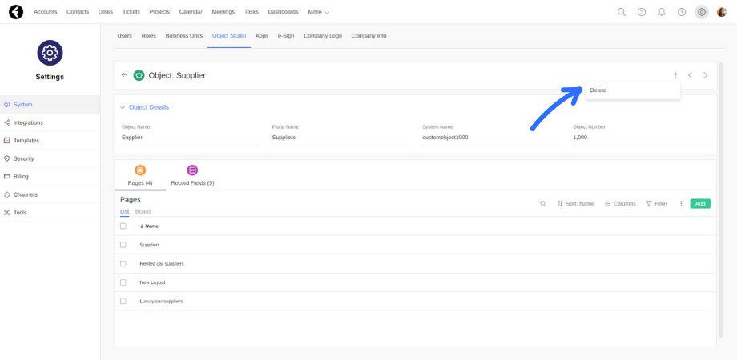Check the Luxury car suppliers checkbox
This screenshot has height=360, width=737.
pyautogui.click(x=123, y=301)
